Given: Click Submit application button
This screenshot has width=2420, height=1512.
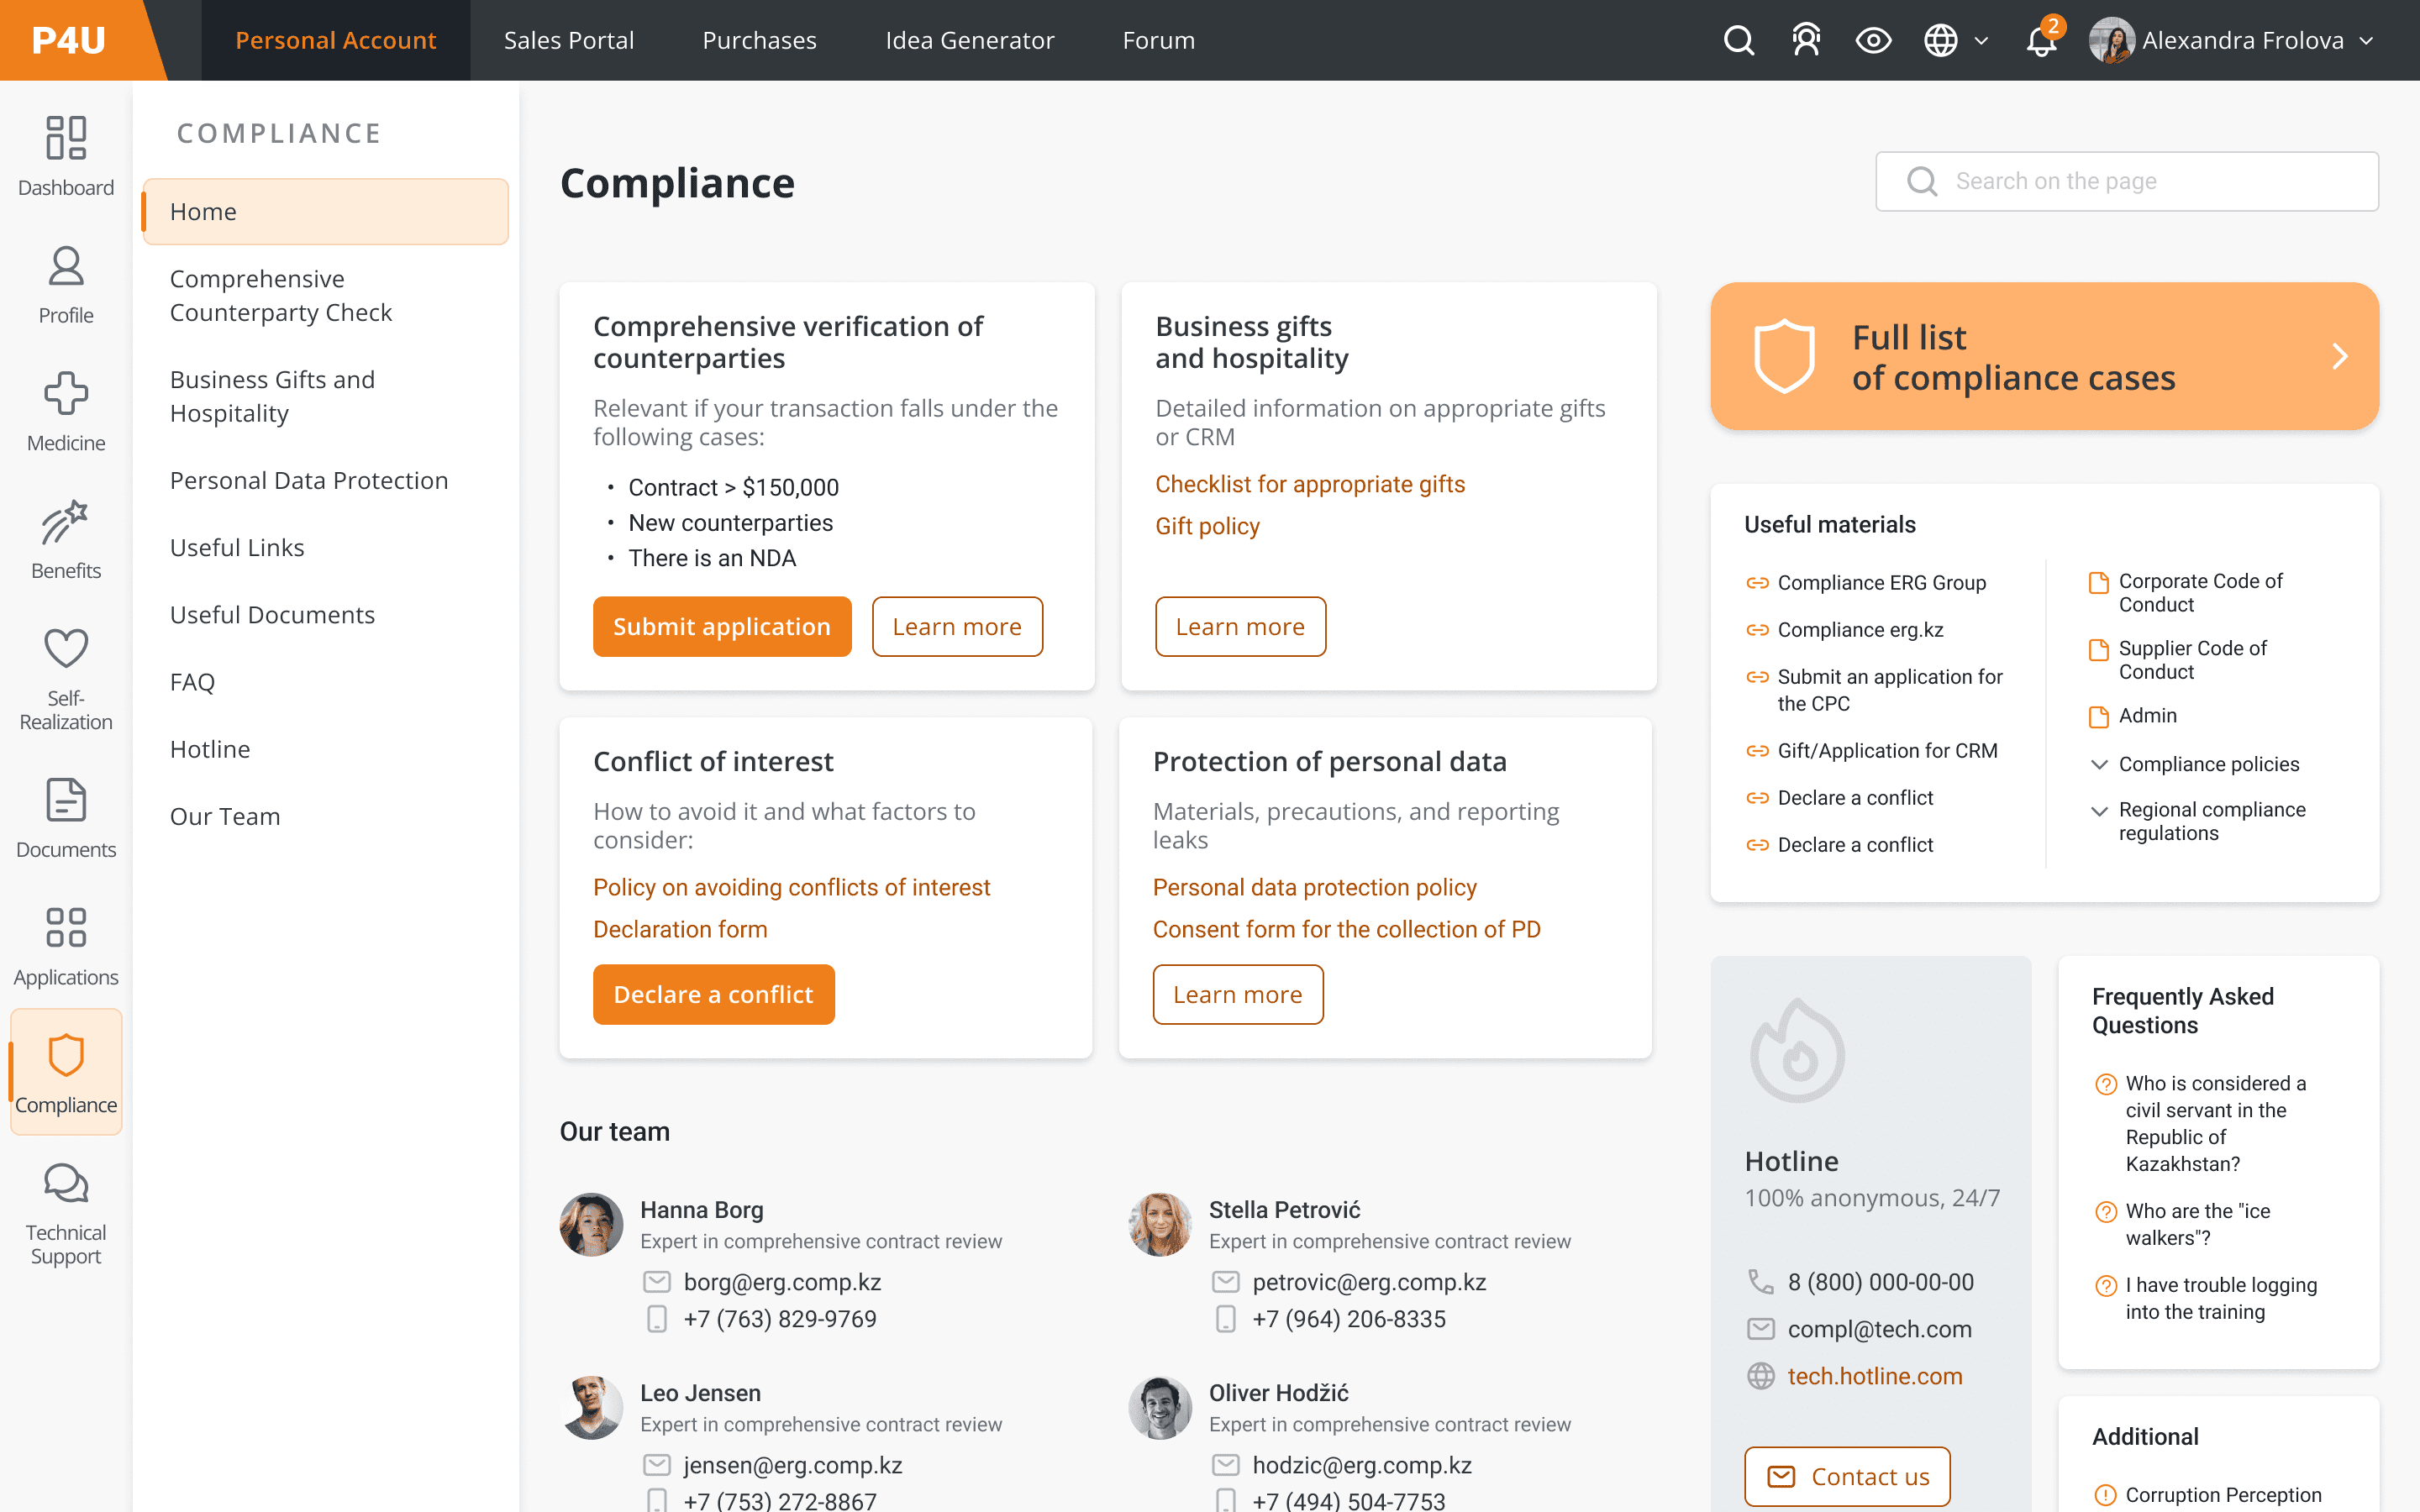Looking at the screenshot, I should pos(721,626).
